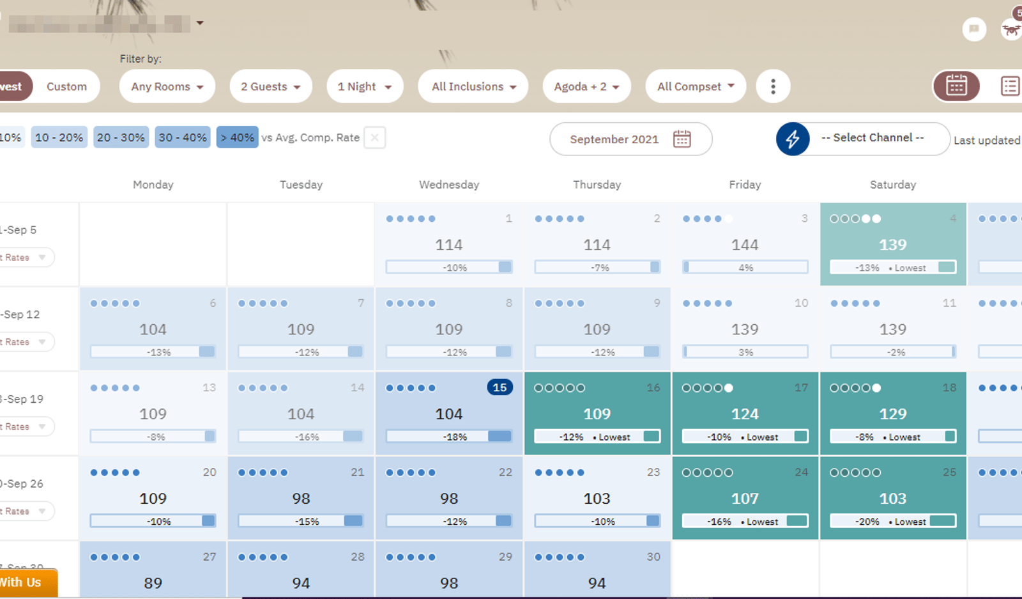Click the lightning bolt channel icon

793,139
